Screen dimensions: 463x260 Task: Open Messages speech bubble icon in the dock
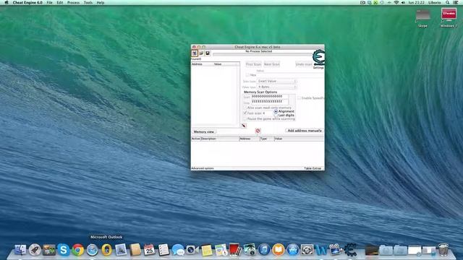(x=178, y=250)
